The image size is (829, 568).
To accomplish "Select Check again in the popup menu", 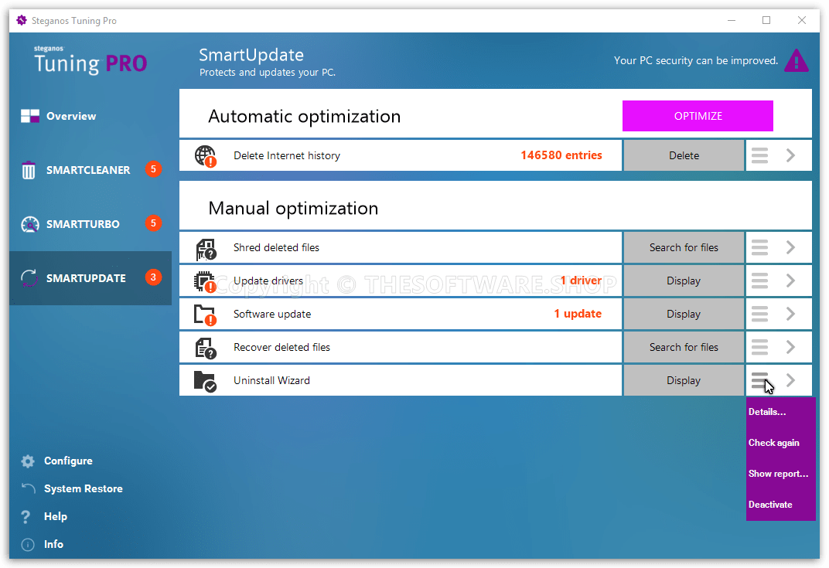I will [773, 443].
